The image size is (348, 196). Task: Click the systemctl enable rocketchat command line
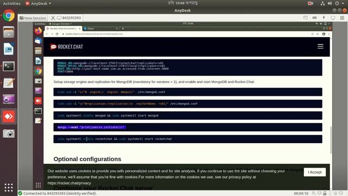(x=188, y=139)
